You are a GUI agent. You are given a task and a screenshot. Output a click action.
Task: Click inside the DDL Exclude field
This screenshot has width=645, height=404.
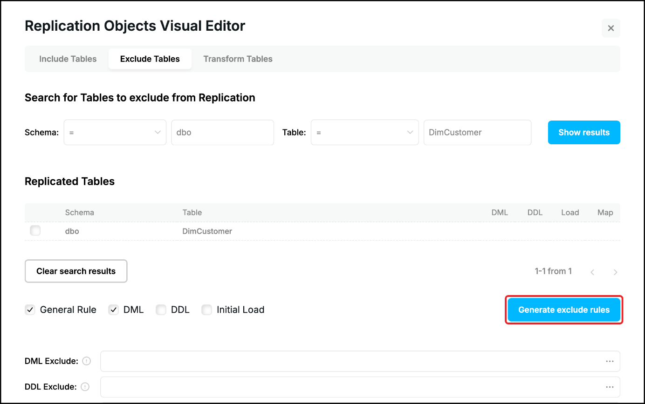click(x=360, y=387)
